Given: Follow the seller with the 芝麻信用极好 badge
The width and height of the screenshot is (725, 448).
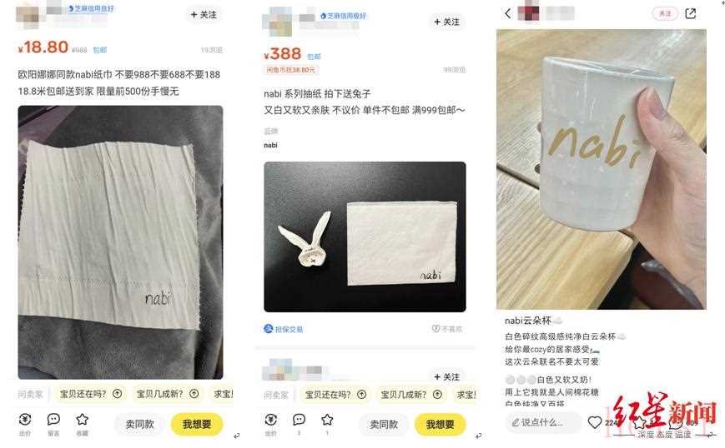Looking at the screenshot, I should (x=446, y=22).
